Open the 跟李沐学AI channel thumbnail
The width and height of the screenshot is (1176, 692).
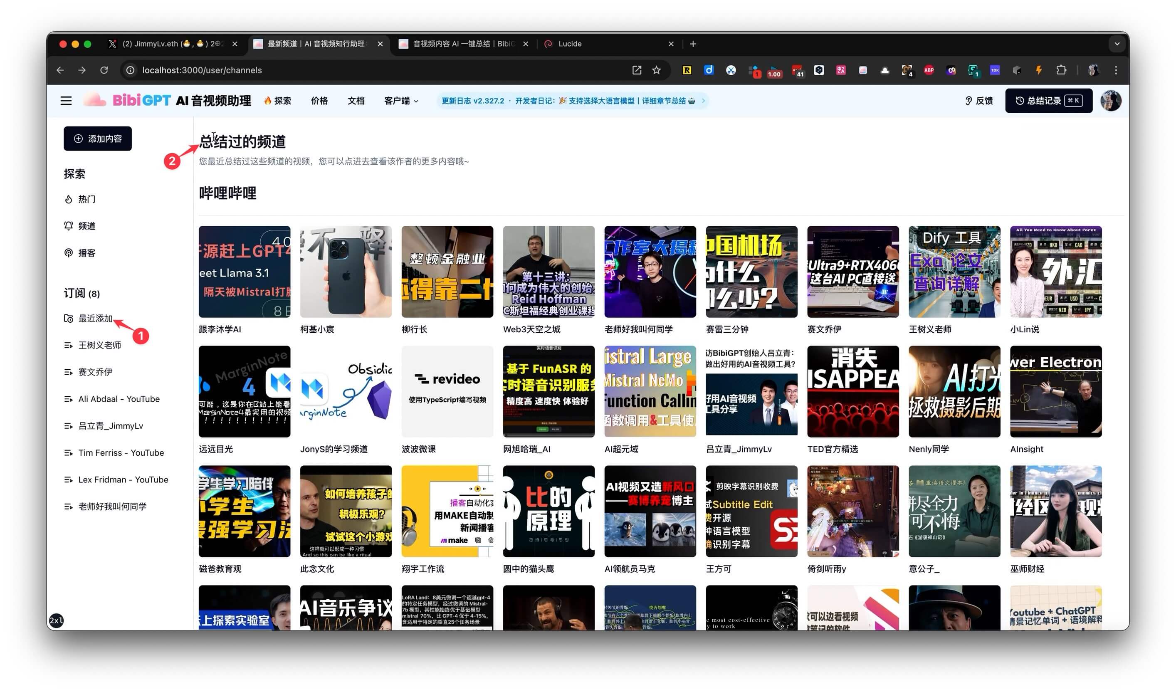click(x=244, y=272)
